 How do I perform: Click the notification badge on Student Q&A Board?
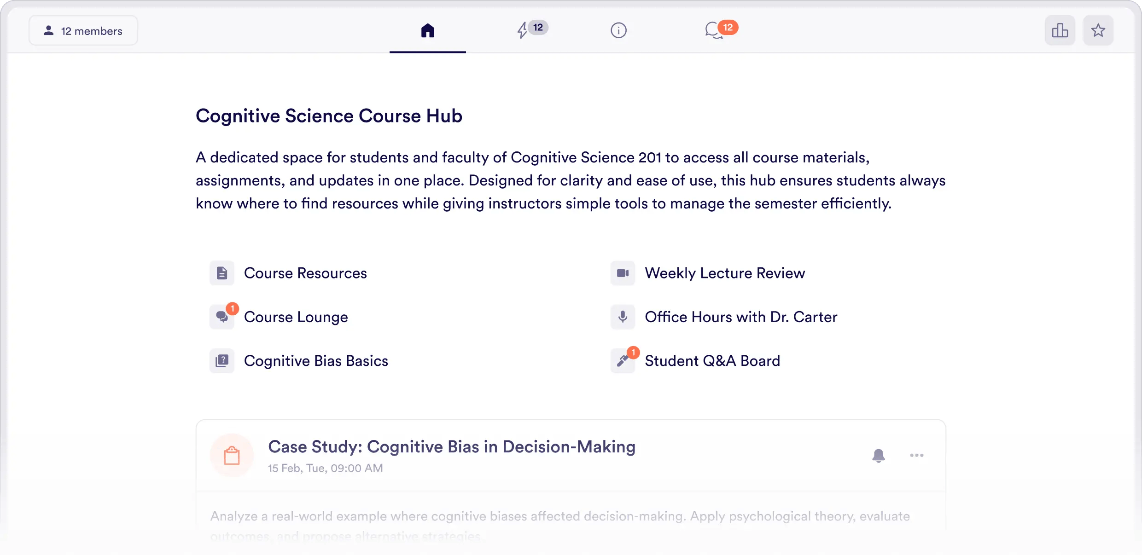(633, 353)
